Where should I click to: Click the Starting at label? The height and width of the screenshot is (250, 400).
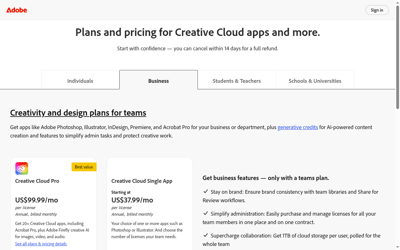pos(121,192)
